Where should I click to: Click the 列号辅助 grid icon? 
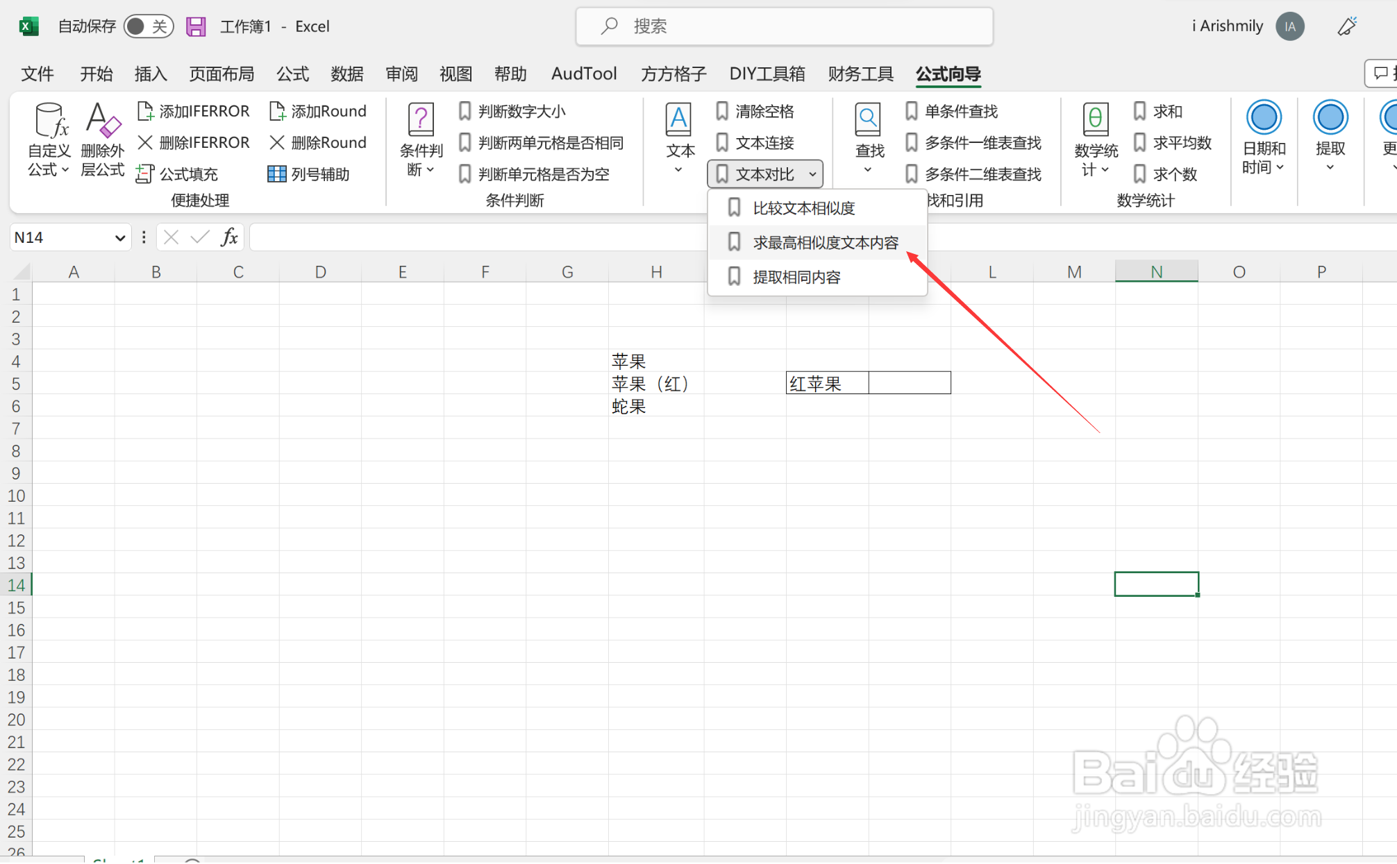tap(276, 173)
